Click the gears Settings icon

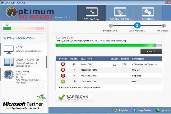148,12
